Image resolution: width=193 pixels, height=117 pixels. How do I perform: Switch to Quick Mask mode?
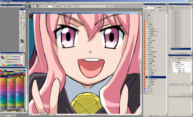click(24, 45)
